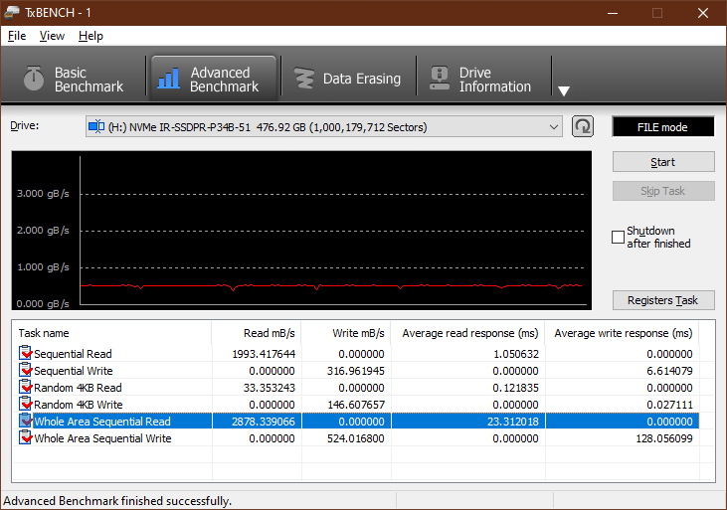Click the drive icon in the Drive combo box
This screenshot has height=510, width=727.
[x=96, y=126]
